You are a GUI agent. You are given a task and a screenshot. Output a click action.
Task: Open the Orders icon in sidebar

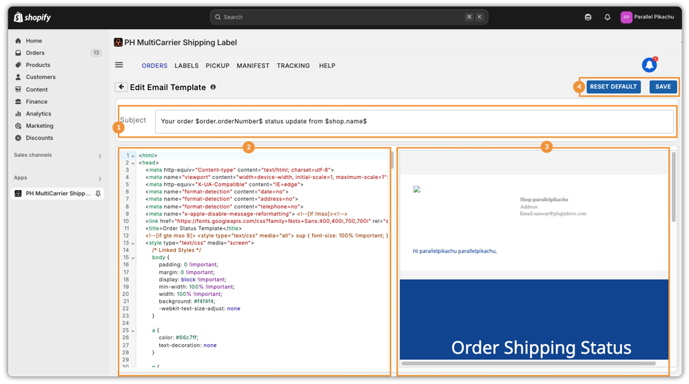coord(18,53)
